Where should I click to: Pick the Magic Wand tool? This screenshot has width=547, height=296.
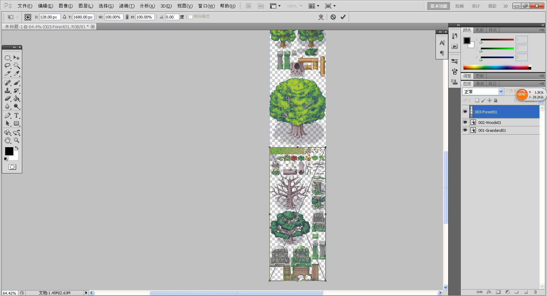tap(16, 66)
